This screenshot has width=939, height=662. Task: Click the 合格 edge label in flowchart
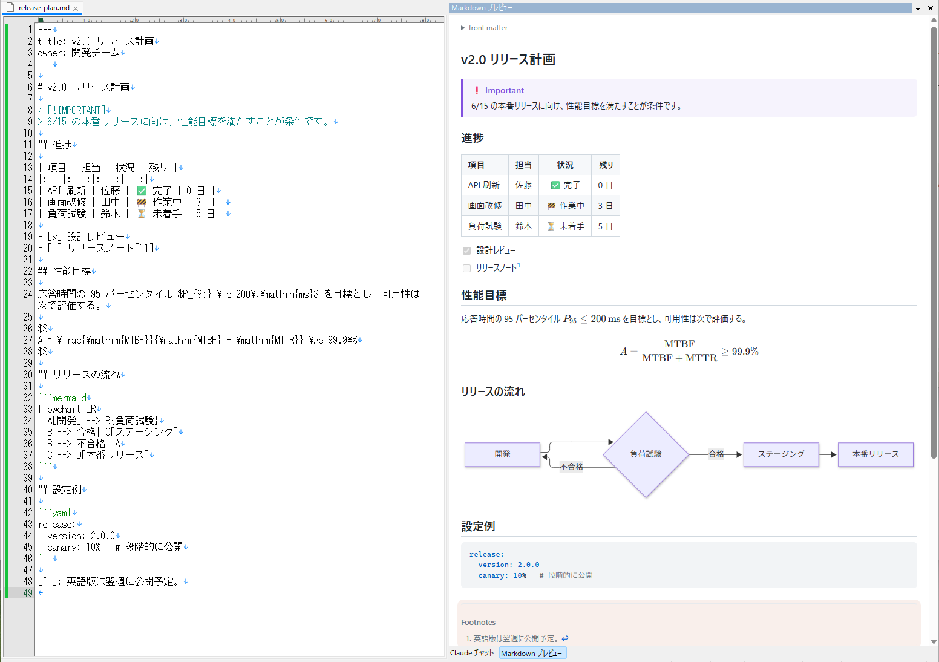(716, 454)
